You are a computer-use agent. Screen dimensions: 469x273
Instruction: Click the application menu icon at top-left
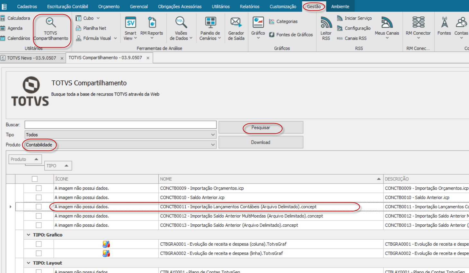click(x=4, y=6)
